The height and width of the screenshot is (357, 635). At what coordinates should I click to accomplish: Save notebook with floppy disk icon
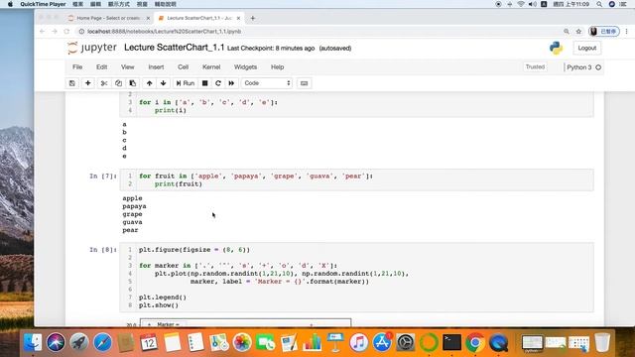72,83
